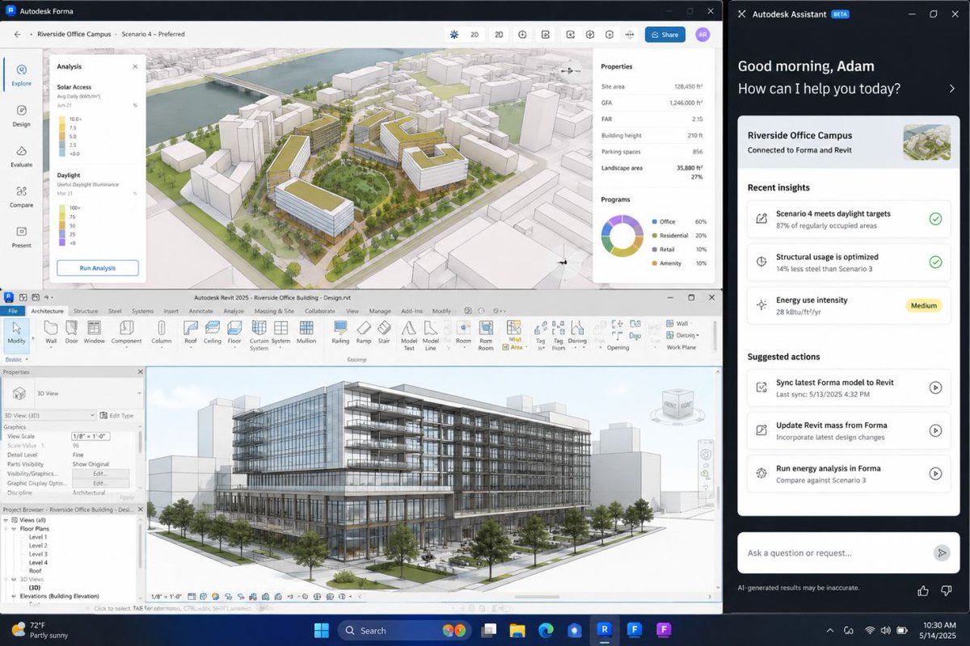Click Edit for Graphic Display Options
Screen dimensions: 970x646
click(100, 483)
